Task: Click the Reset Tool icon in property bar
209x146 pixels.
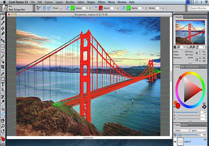Action: pos(39,8)
